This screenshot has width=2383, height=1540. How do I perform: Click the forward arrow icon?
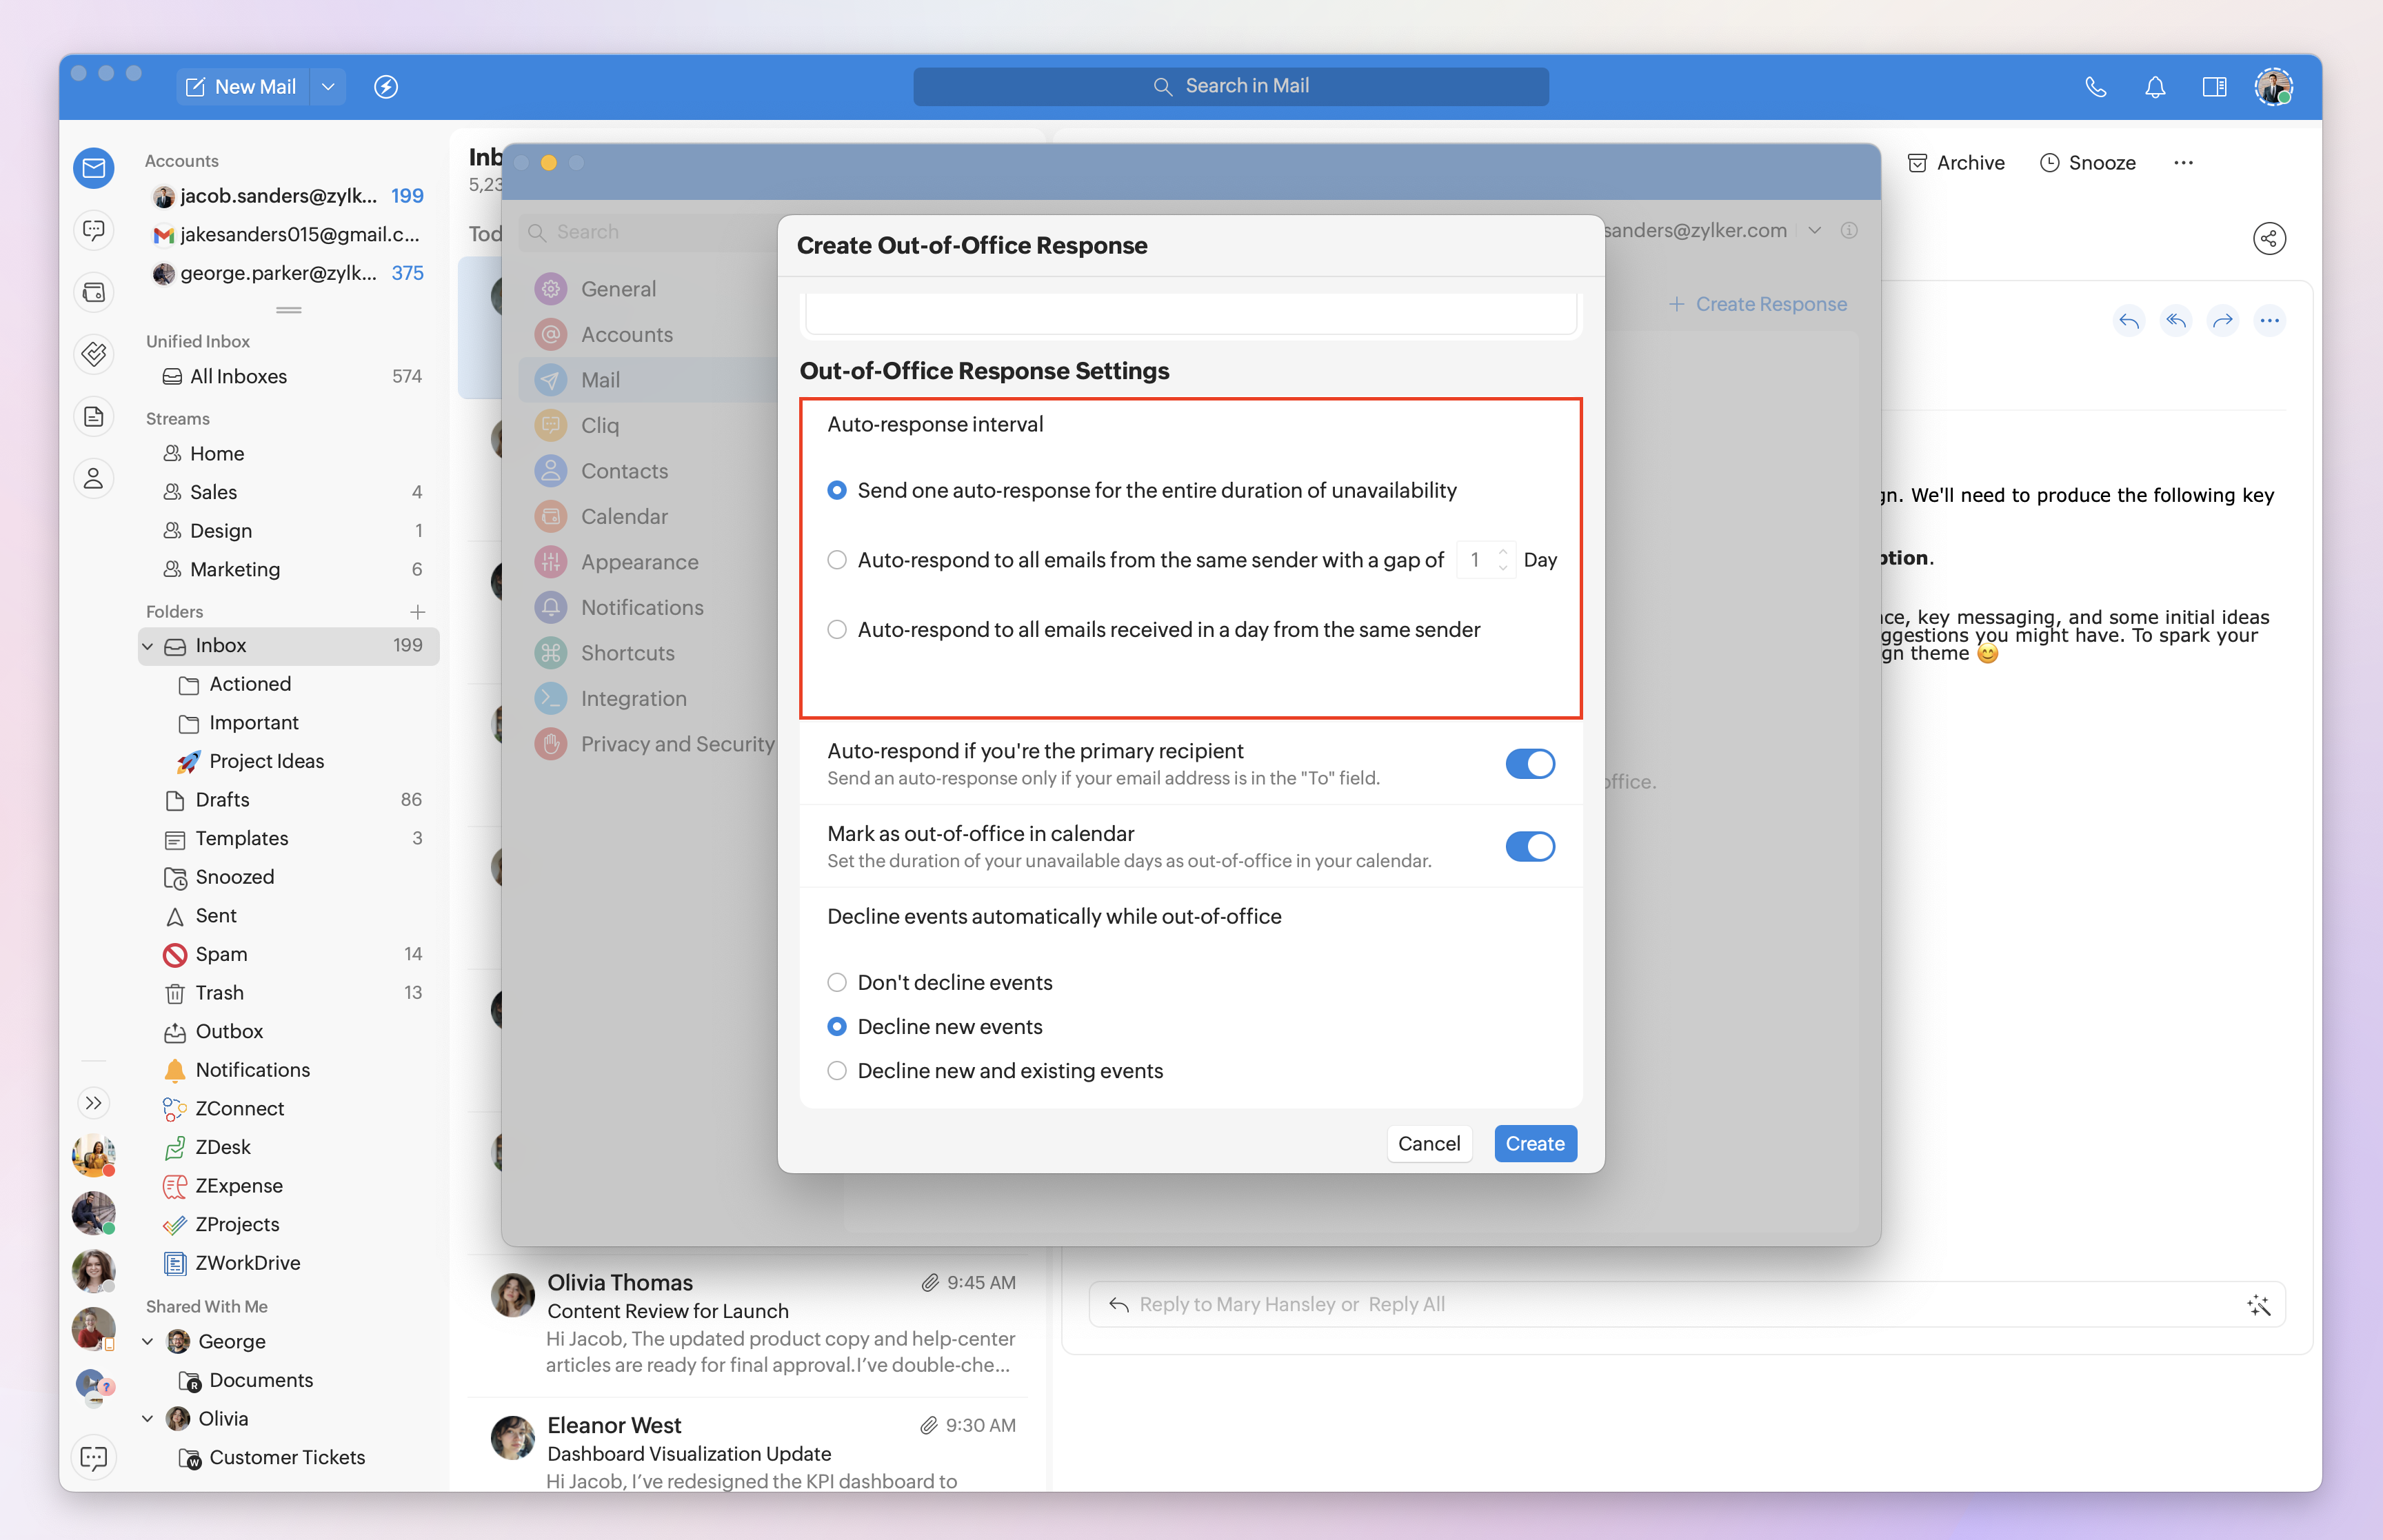2222,321
